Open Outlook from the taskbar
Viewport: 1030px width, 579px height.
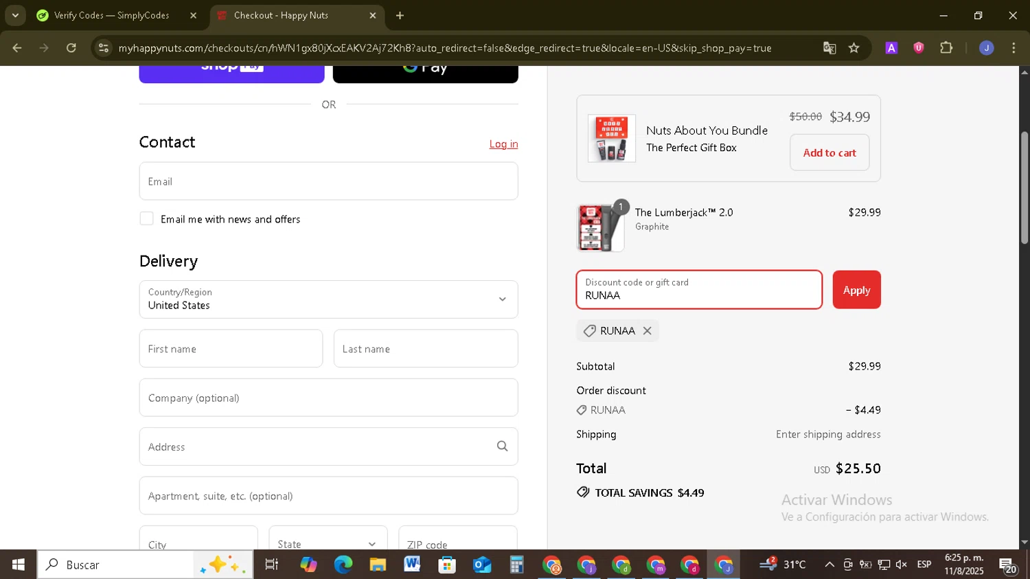coord(482,565)
